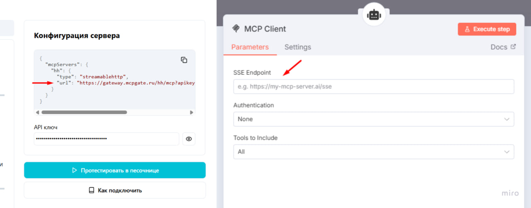531x208 pixels.
Task: Click horizontal scrollbar thumb under code
Action: tap(84, 112)
